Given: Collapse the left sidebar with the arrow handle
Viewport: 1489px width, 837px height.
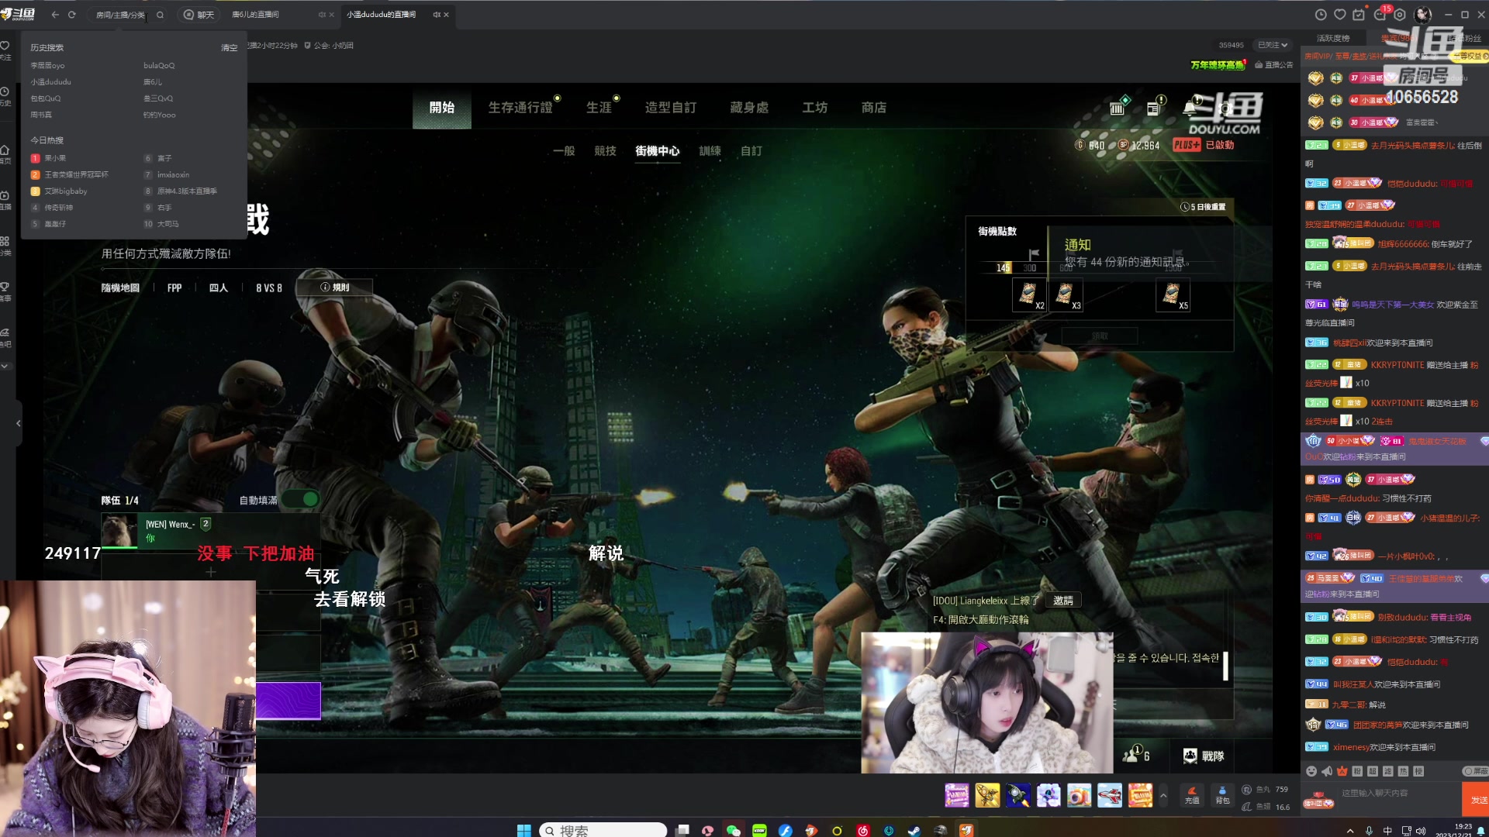Looking at the screenshot, I should 18,423.
